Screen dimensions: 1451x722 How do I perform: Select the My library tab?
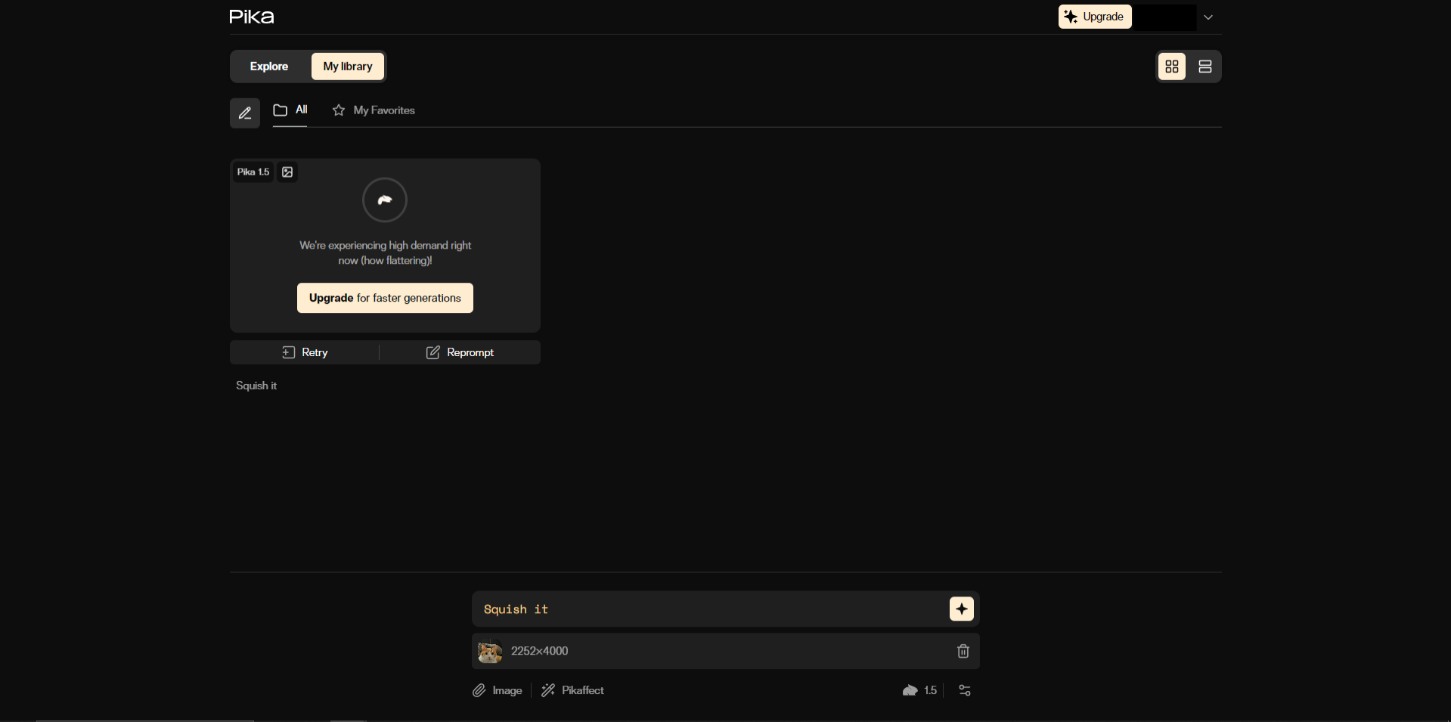click(x=348, y=67)
